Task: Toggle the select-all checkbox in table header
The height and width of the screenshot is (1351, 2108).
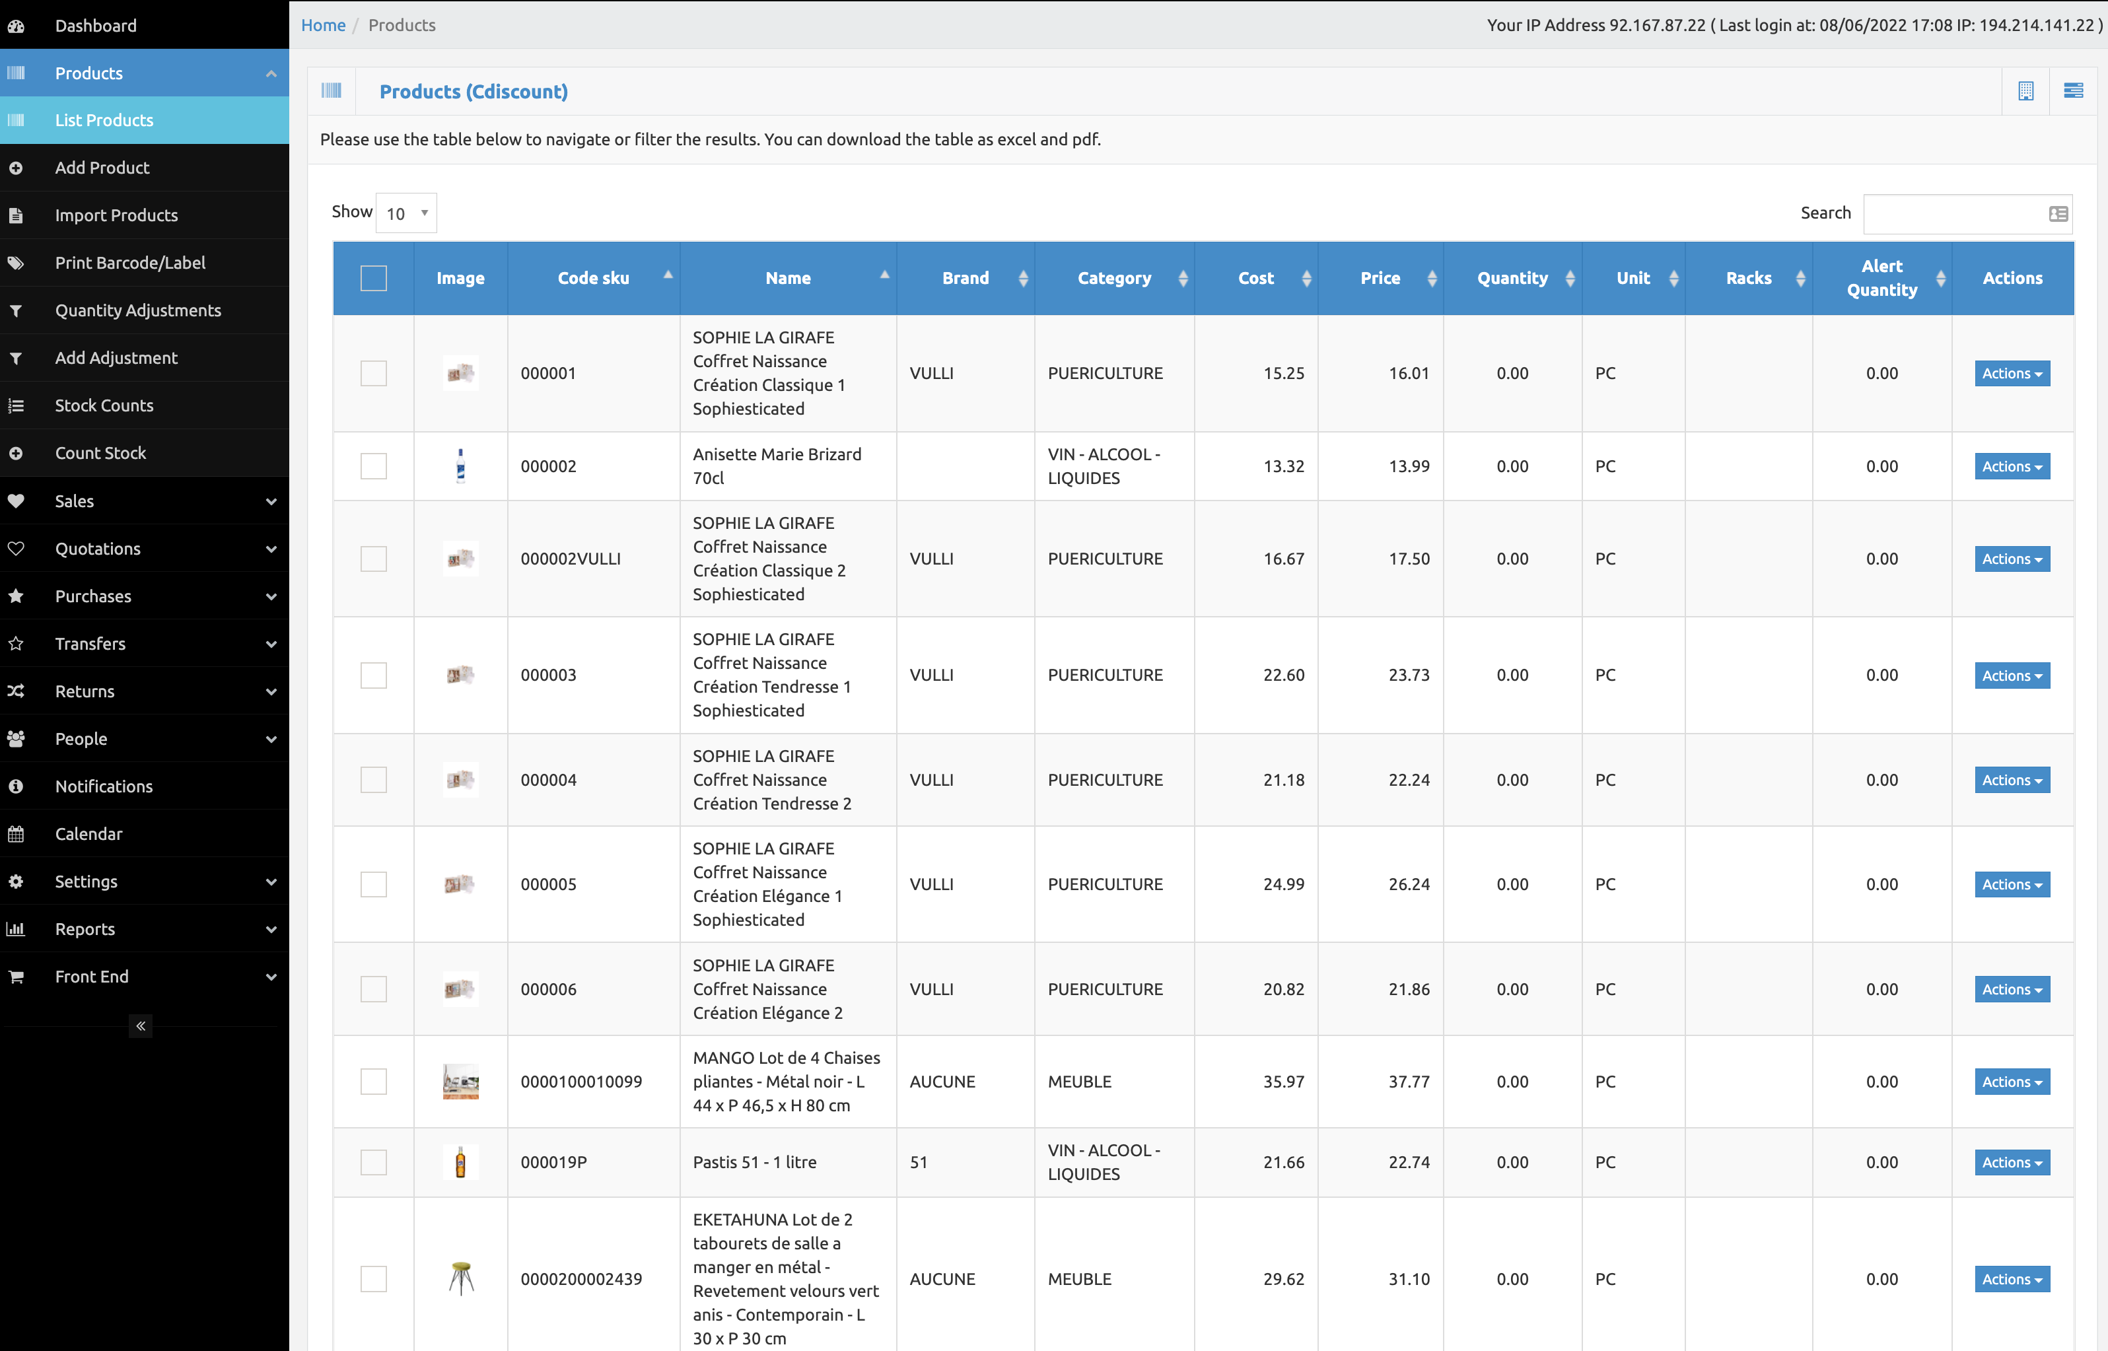Action: tap(374, 278)
